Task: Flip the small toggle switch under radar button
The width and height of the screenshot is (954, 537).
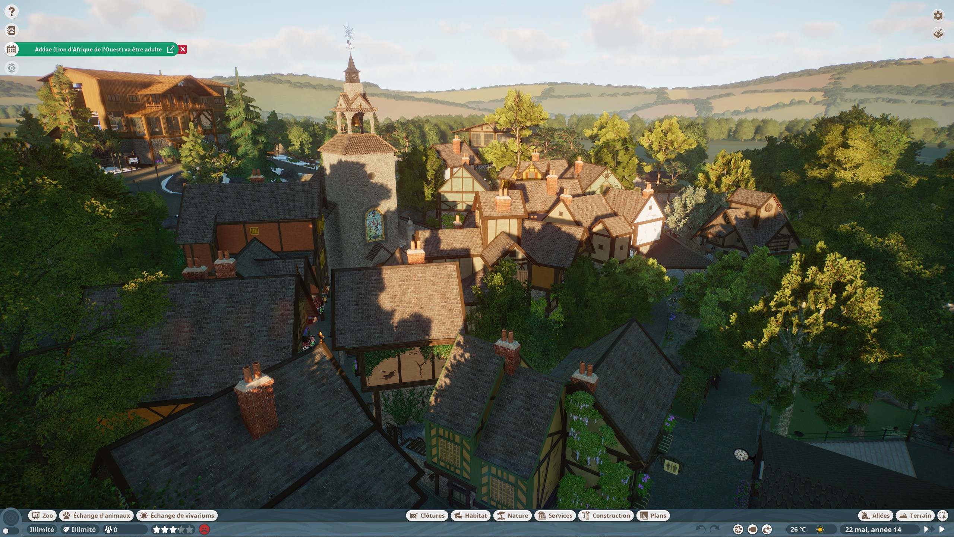Action: click(x=10, y=531)
